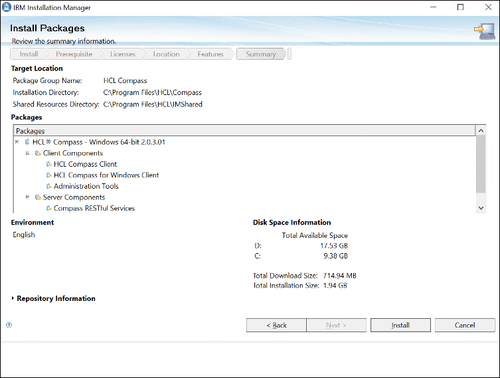Click the IBM Installation Manager title icon
500x378 pixels.
[x=7, y=7]
